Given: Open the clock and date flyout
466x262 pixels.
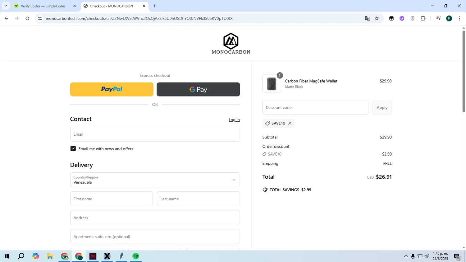Looking at the screenshot, I should (440, 256).
